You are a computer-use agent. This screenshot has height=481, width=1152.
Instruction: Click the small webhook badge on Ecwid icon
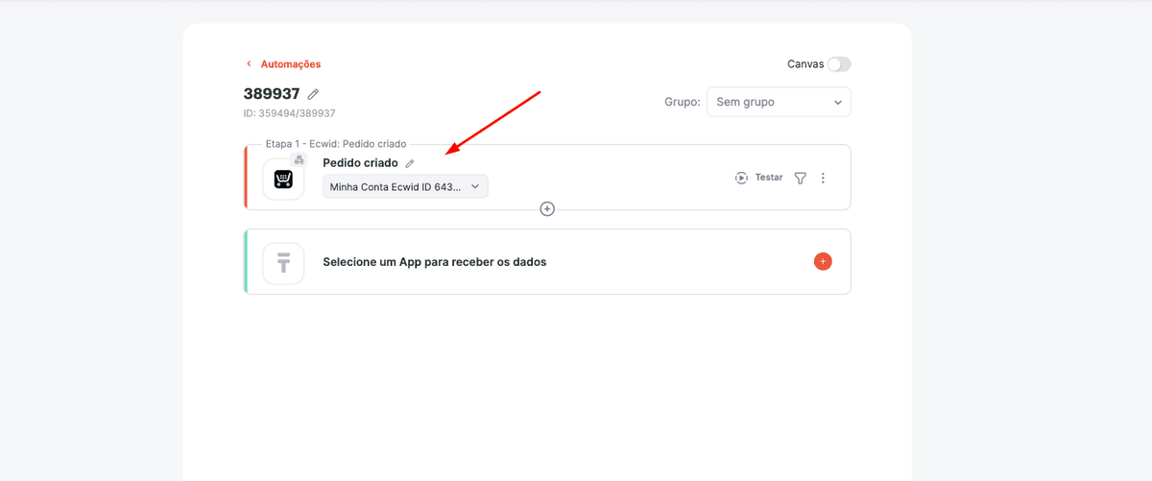(x=299, y=159)
